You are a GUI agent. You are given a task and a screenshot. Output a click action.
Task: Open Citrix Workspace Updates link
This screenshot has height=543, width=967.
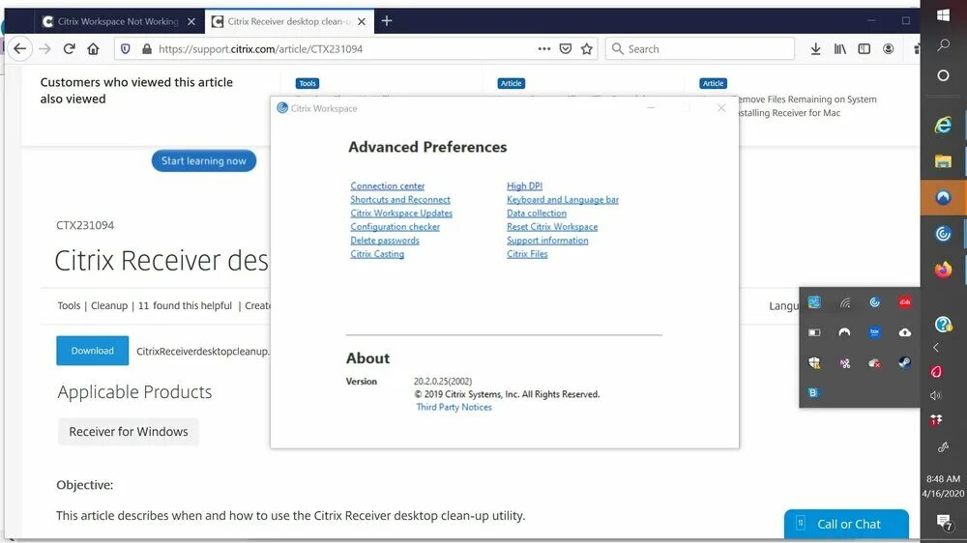(401, 213)
